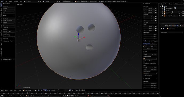
Task: Open the Normal orientation dropdown
Action: pos(54,90)
